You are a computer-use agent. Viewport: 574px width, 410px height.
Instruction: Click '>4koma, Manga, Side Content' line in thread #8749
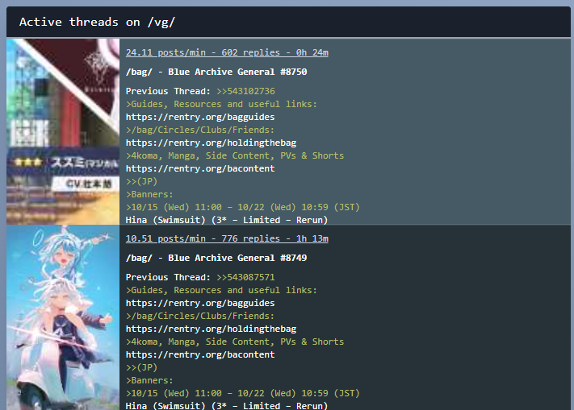click(x=235, y=342)
